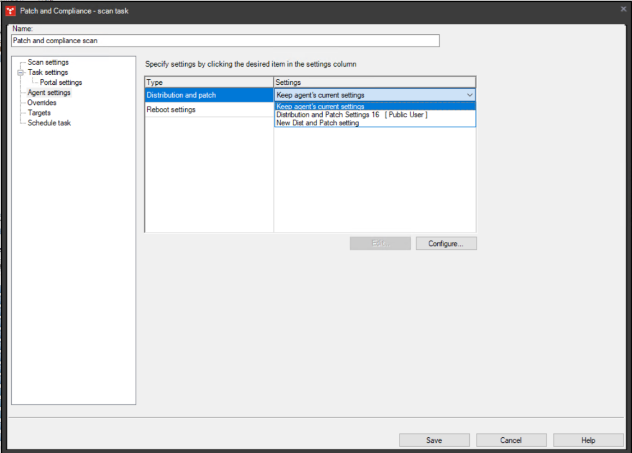Viewport: 632px width, 453px height.
Task: Save the Patch and compliance scan task
Action: pyautogui.click(x=434, y=440)
